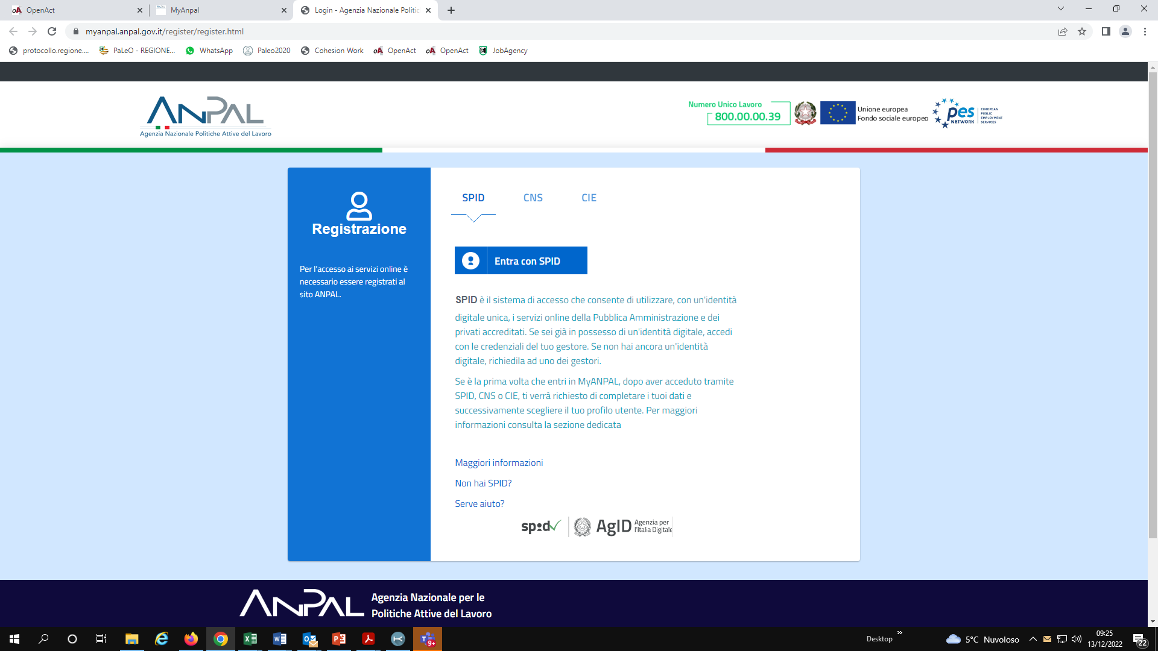This screenshot has height=651, width=1158.
Task: Switch to the CNS tab
Action: coord(533,198)
